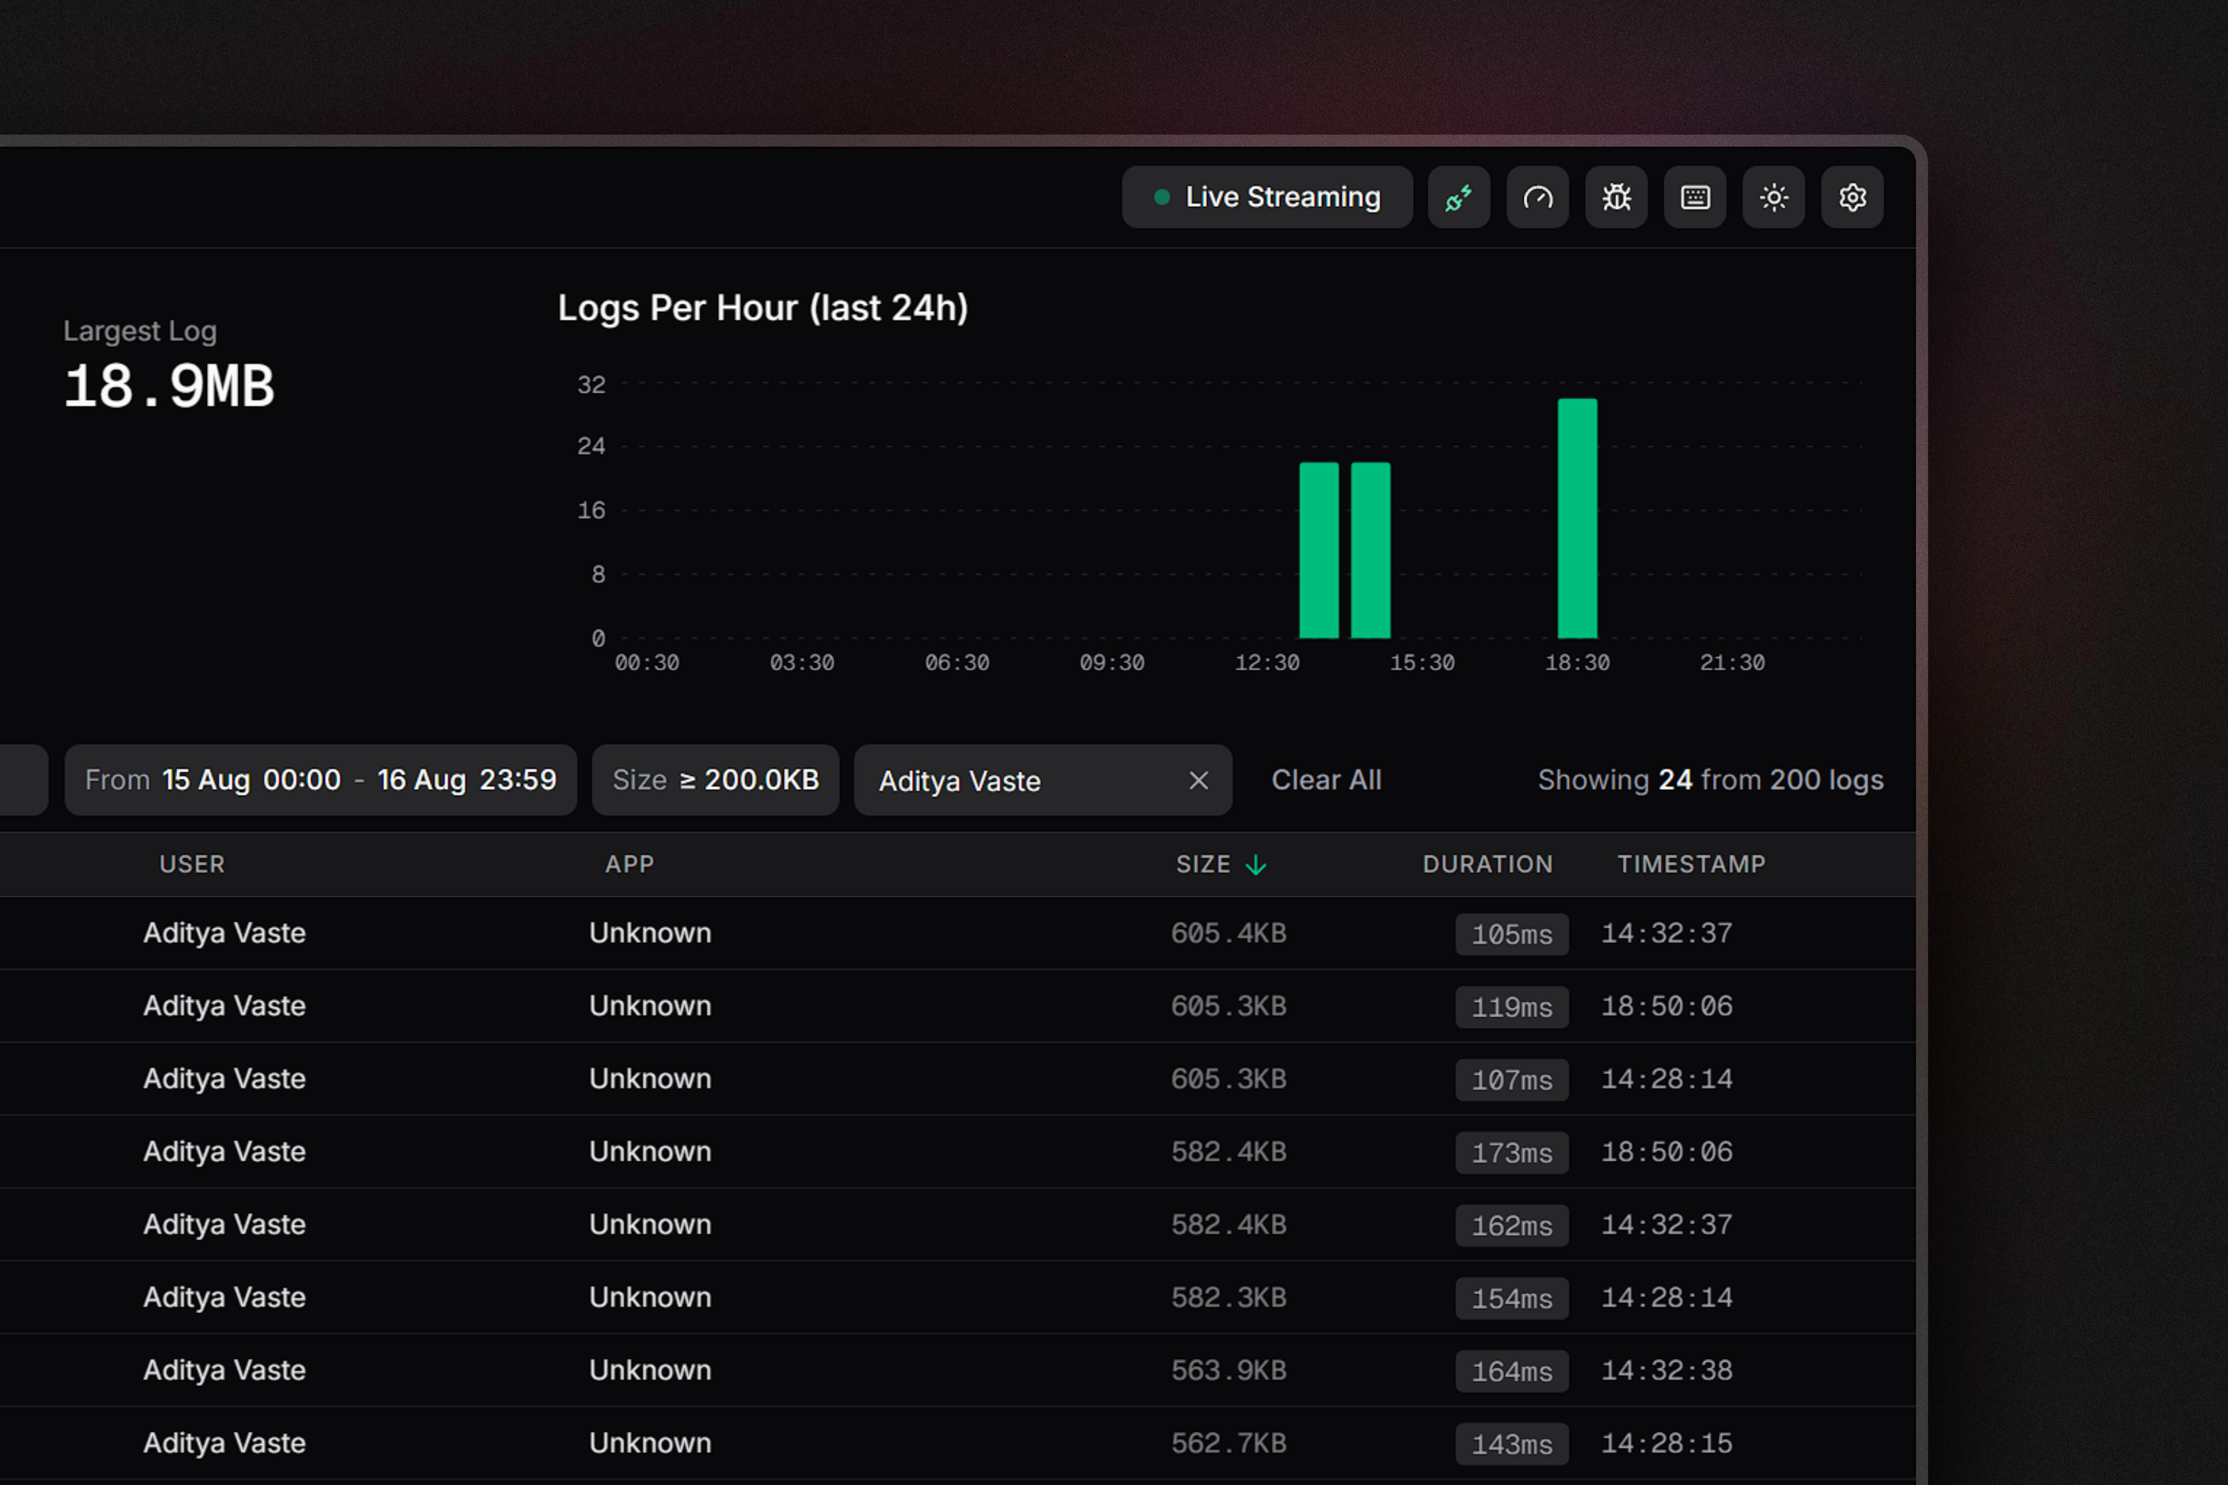Image resolution: width=2228 pixels, height=1485 pixels.
Task: Sort by the APP column header
Action: 630,865
